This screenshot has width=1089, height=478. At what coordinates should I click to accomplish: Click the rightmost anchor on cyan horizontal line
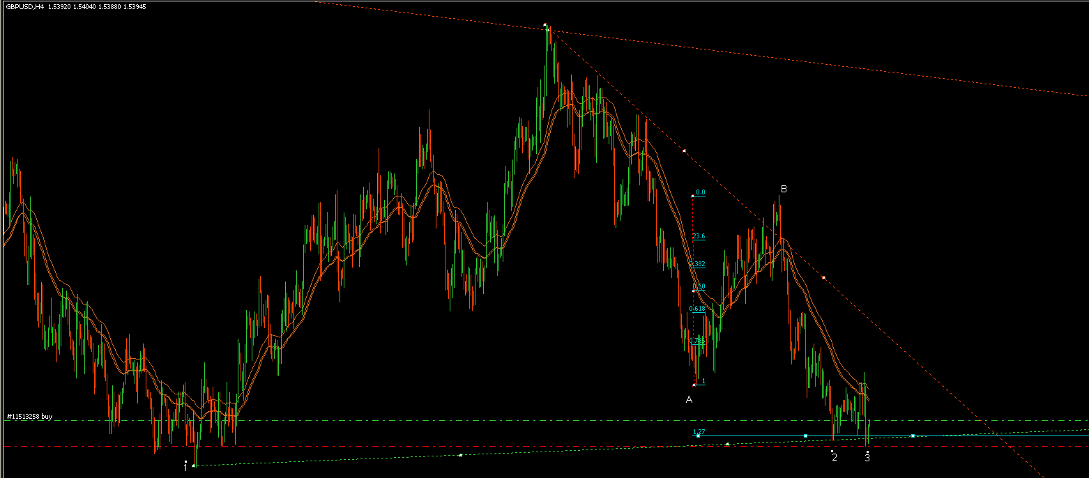[913, 436]
